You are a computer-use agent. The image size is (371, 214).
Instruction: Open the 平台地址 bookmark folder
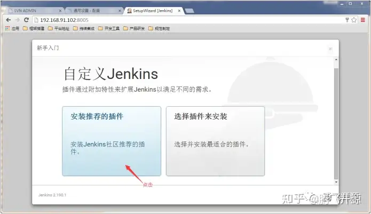point(59,28)
